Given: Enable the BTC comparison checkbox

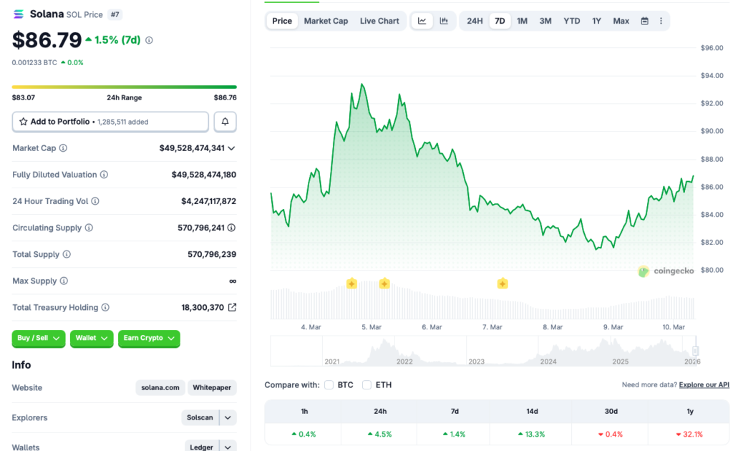Looking at the screenshot, I should tap(329, 384).
